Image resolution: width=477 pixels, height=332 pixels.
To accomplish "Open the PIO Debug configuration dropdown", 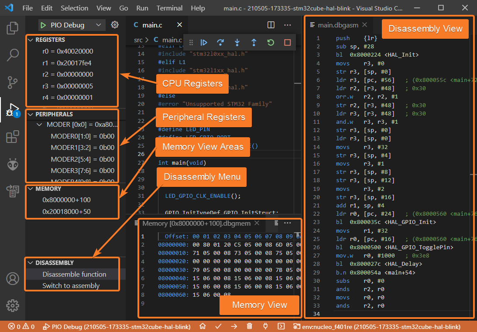I will 72,25.
